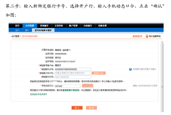Click the 返回首页 link
The height and width of the screenshot is (115, 171).
coord(137,36)
